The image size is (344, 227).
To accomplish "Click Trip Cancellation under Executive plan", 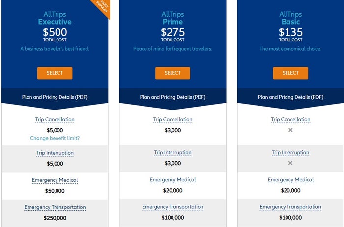I will point(55,120).
